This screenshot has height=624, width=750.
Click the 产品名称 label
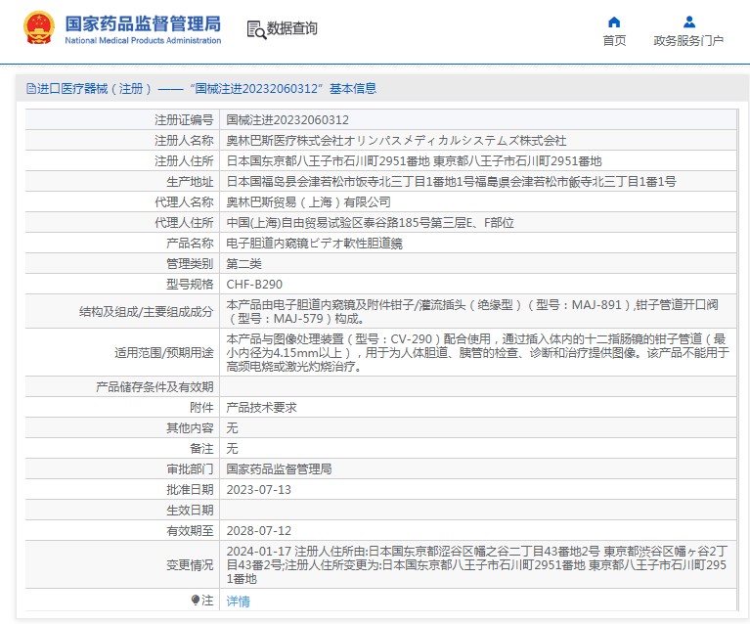coord(190,244)
